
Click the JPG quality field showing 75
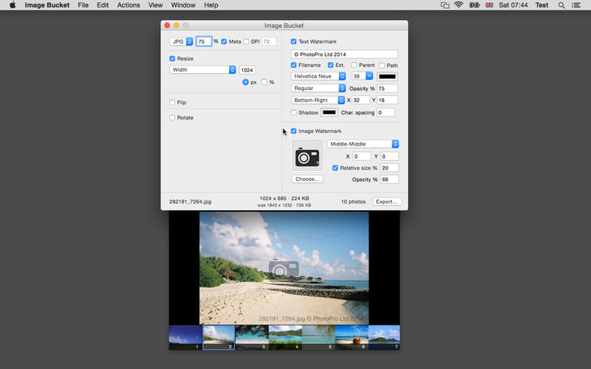click(x=204, y=41)
